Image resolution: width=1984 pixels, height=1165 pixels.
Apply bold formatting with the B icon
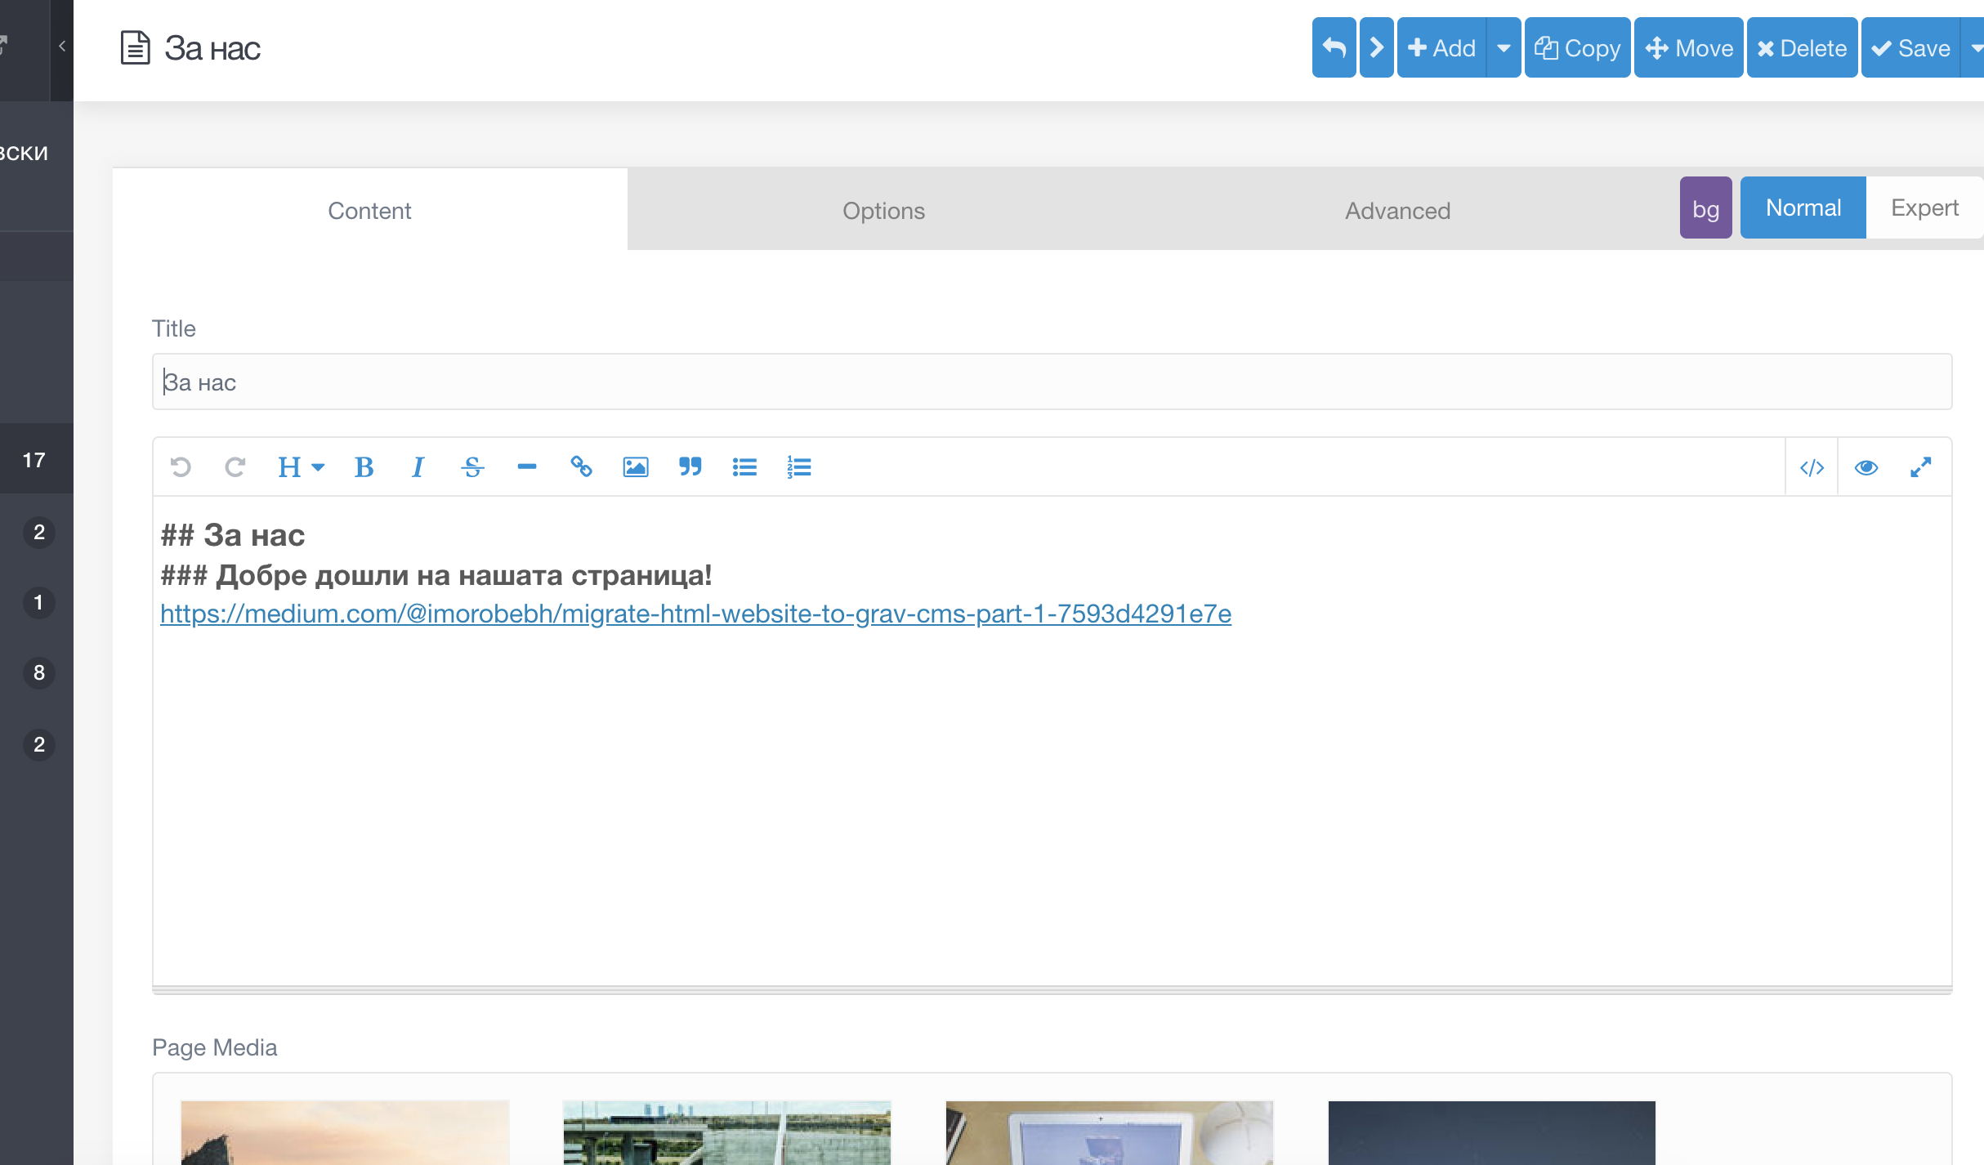tap(364, 466)
